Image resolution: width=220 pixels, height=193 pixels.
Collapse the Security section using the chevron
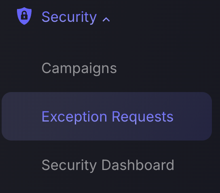106,20
